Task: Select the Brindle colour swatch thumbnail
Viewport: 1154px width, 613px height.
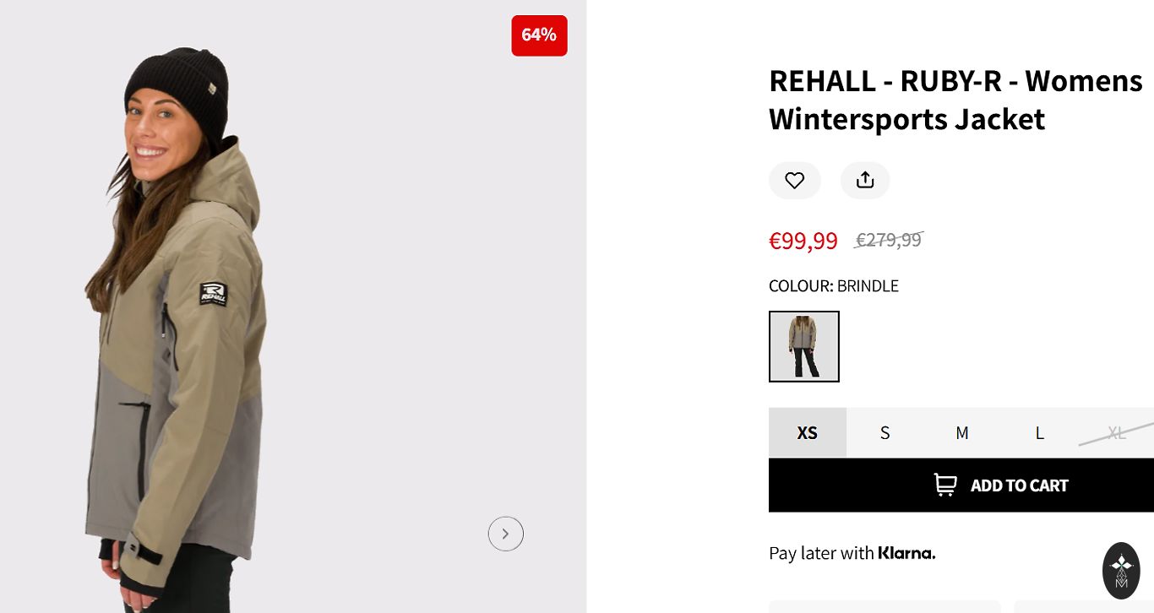Action: pos(803,346)
